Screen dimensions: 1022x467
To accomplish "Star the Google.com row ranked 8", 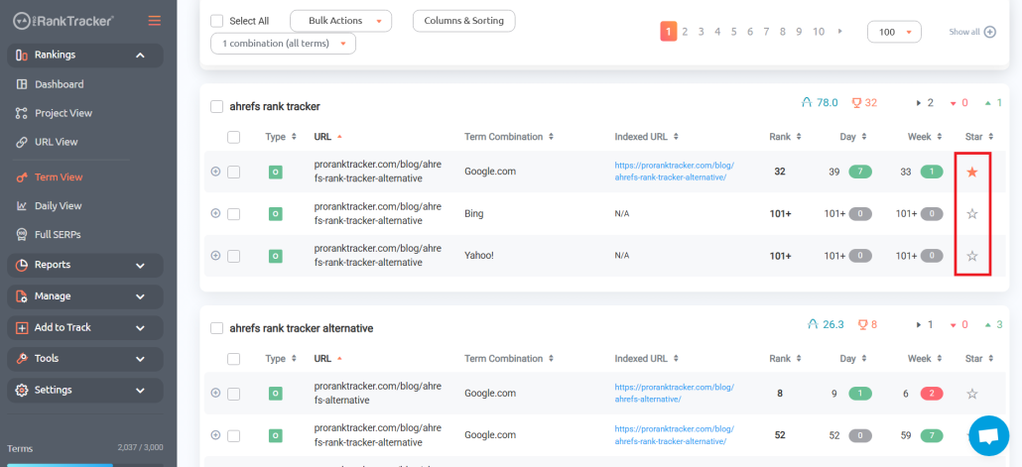I will point(971,394).
